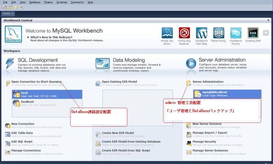This screenshot has height=164, width=273.
Task: Click the New Server Instance link
Action: click(207, 124)
